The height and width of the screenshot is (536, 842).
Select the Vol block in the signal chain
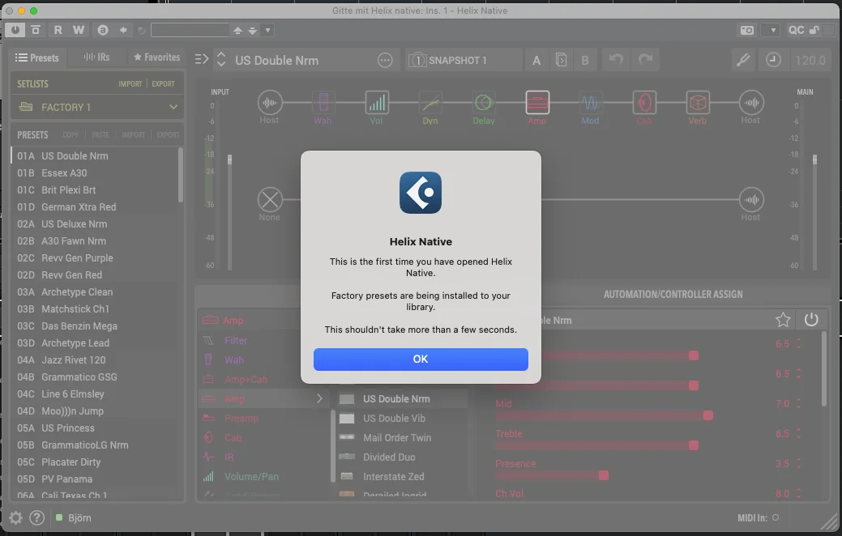(x=377, y=103)
